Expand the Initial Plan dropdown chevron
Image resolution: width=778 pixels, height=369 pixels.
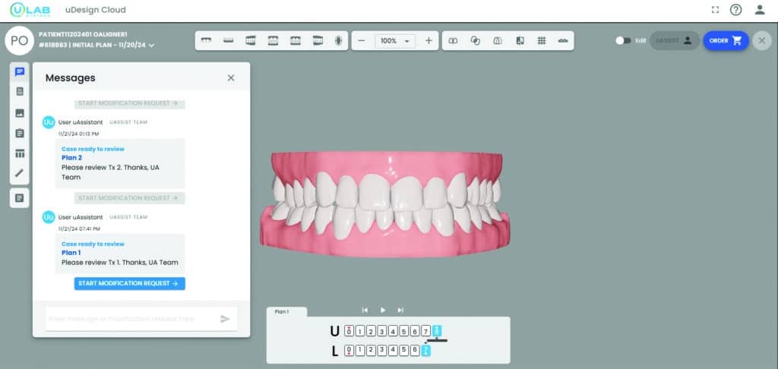(x=152, y=46)
